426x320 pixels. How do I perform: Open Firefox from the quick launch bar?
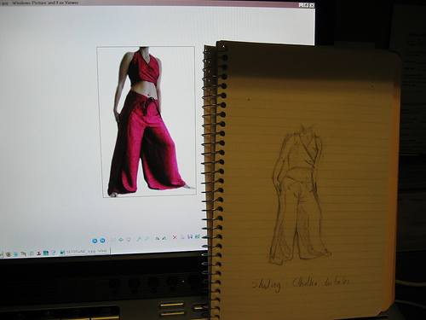[9, 254]
